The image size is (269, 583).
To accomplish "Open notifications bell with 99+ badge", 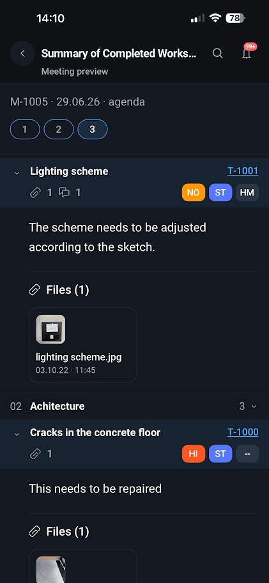I will click(247, 53).
